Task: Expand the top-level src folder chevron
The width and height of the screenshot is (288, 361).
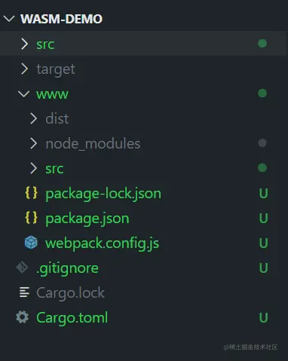Action: [x=24, y=44]
